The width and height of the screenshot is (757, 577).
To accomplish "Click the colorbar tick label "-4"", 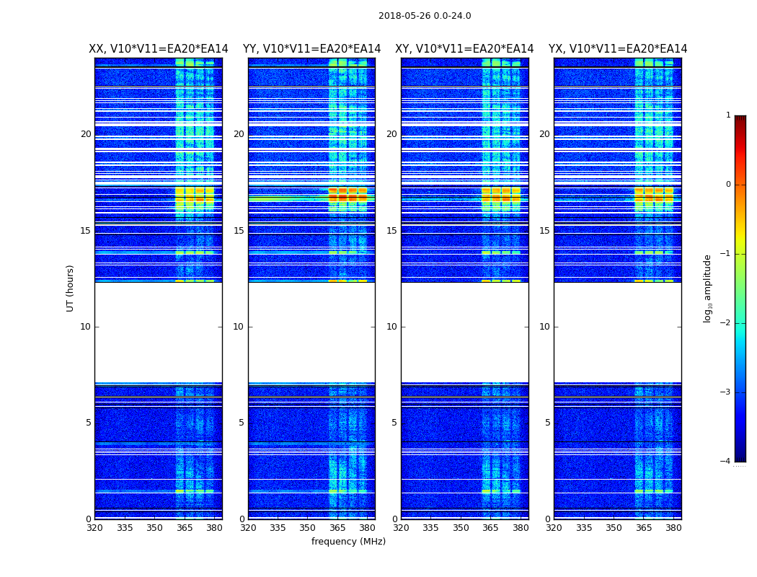I will pos(727,462).
